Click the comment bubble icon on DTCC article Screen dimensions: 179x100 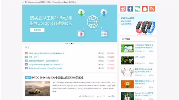(x=109, y=96)
